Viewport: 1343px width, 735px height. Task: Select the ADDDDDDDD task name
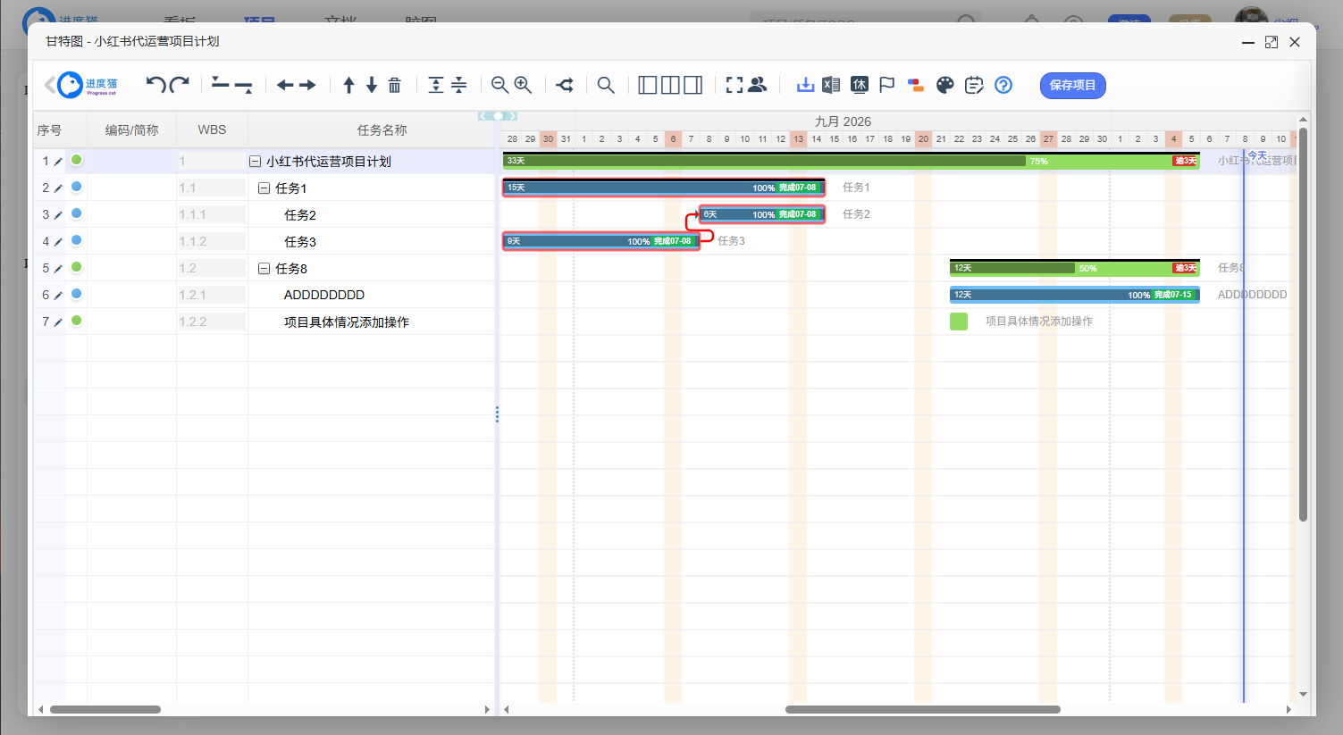tap(324, 295)
